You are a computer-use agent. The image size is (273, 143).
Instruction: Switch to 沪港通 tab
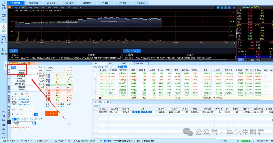105,3
